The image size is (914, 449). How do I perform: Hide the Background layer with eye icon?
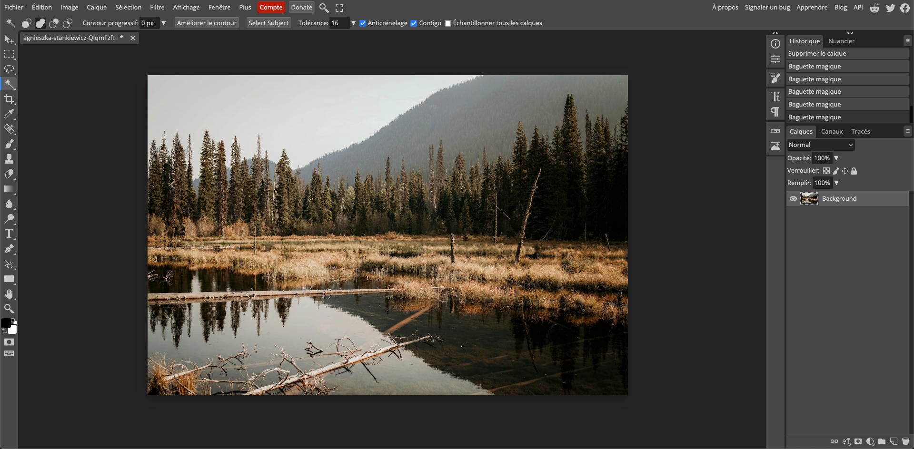793,199
